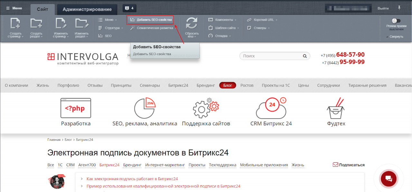Filter blog by Техподдержка category
Image resolution: width=412 pixels, height=192 pixels.
click(222, 165)
